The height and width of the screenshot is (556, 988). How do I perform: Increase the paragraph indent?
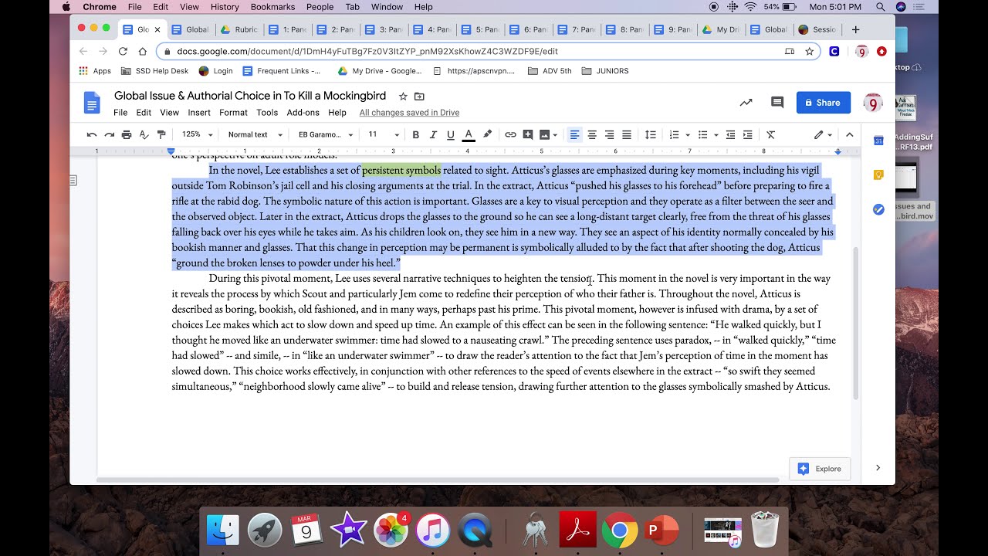(x=747, y=134)
